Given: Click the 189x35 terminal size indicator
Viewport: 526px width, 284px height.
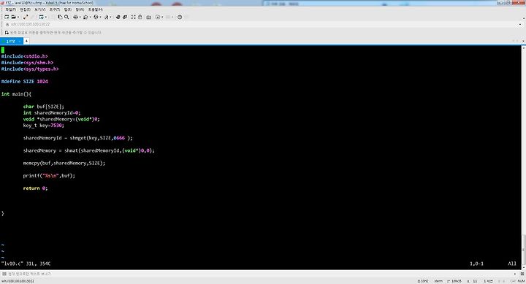Looking at the screenshot, I should pos(454,281).
